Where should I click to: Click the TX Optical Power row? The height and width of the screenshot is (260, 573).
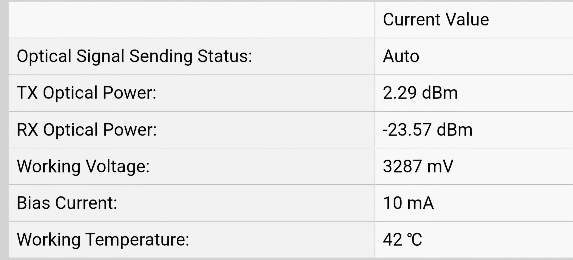pyautogui.click(x=291, y=93)
